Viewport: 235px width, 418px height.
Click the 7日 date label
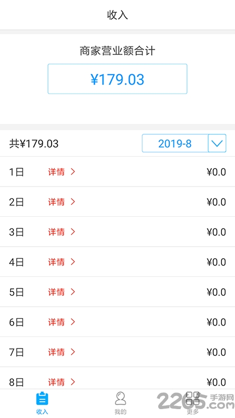(17, 352)
